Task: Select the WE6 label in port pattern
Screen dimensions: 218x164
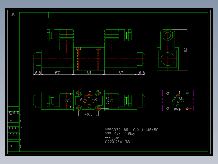Action: pos(178,110)
